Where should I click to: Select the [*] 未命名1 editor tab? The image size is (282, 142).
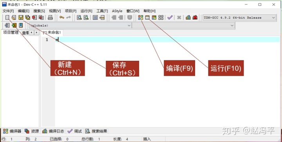52,33
